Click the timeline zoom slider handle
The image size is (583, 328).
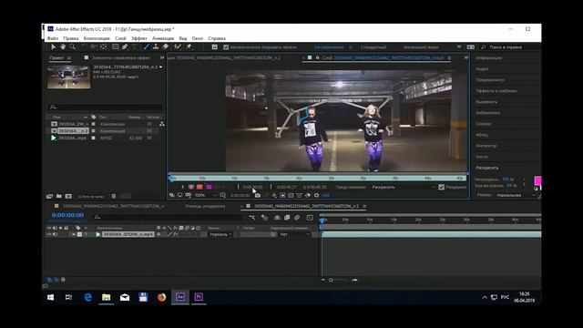pyautogui.click(x=331, y=280)
